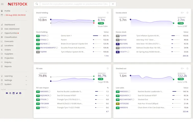Click the comment icon beside BQ5549CR in Lost sales
The image size is (193, 127).
(130, 96)
